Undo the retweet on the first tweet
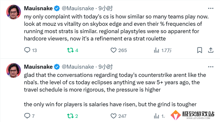This screenshot has height=122, width=220. click(x=72, y=50)
